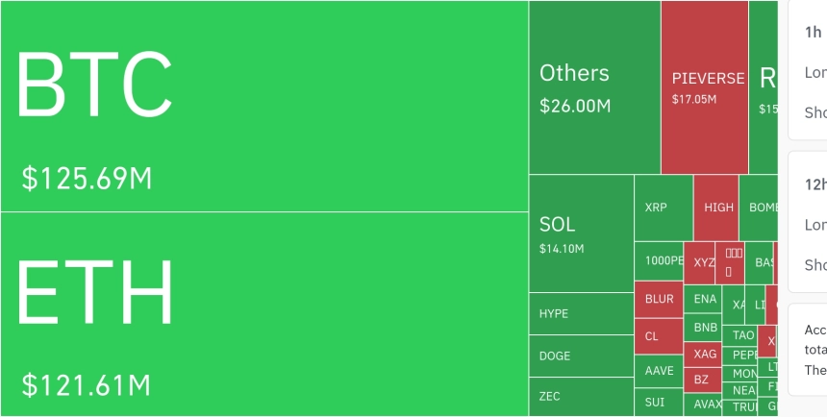Click the BTC liquidation tile
The image size is (827, 417).
[264, 106]
